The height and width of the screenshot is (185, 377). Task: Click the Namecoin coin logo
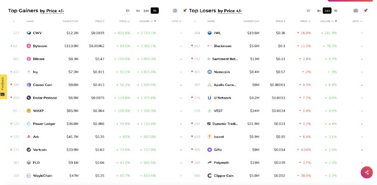coord(209,72)
